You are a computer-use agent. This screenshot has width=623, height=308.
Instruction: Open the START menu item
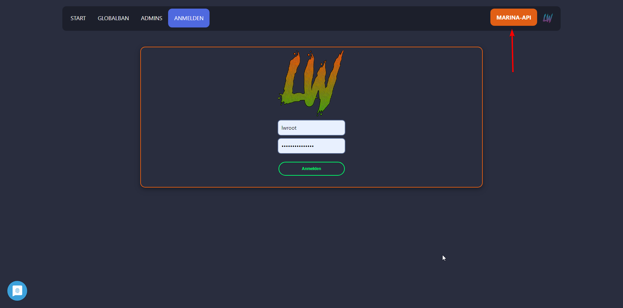78,18
